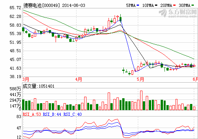Click the 3月 month marker
Screen dimensions: 198x139
click(x=26, y=80)
